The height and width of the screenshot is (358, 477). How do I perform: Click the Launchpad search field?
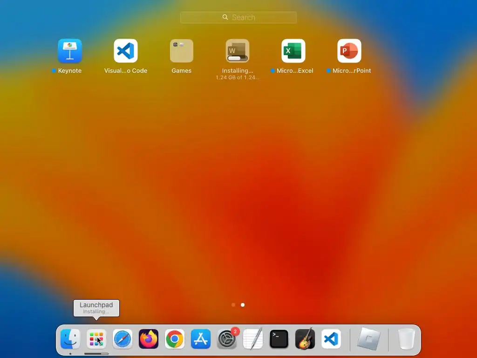[x=238, y=17]
